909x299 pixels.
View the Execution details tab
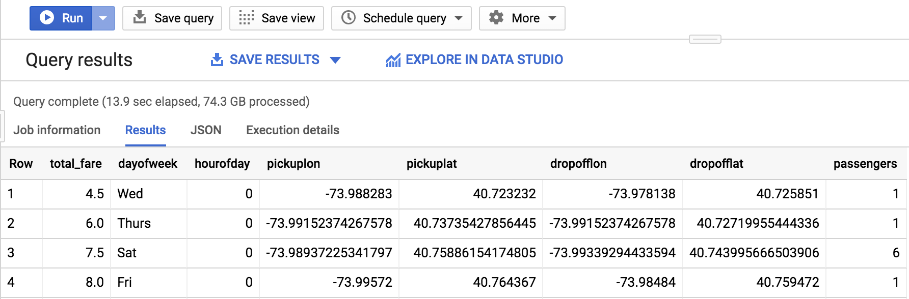coord(292,130)
